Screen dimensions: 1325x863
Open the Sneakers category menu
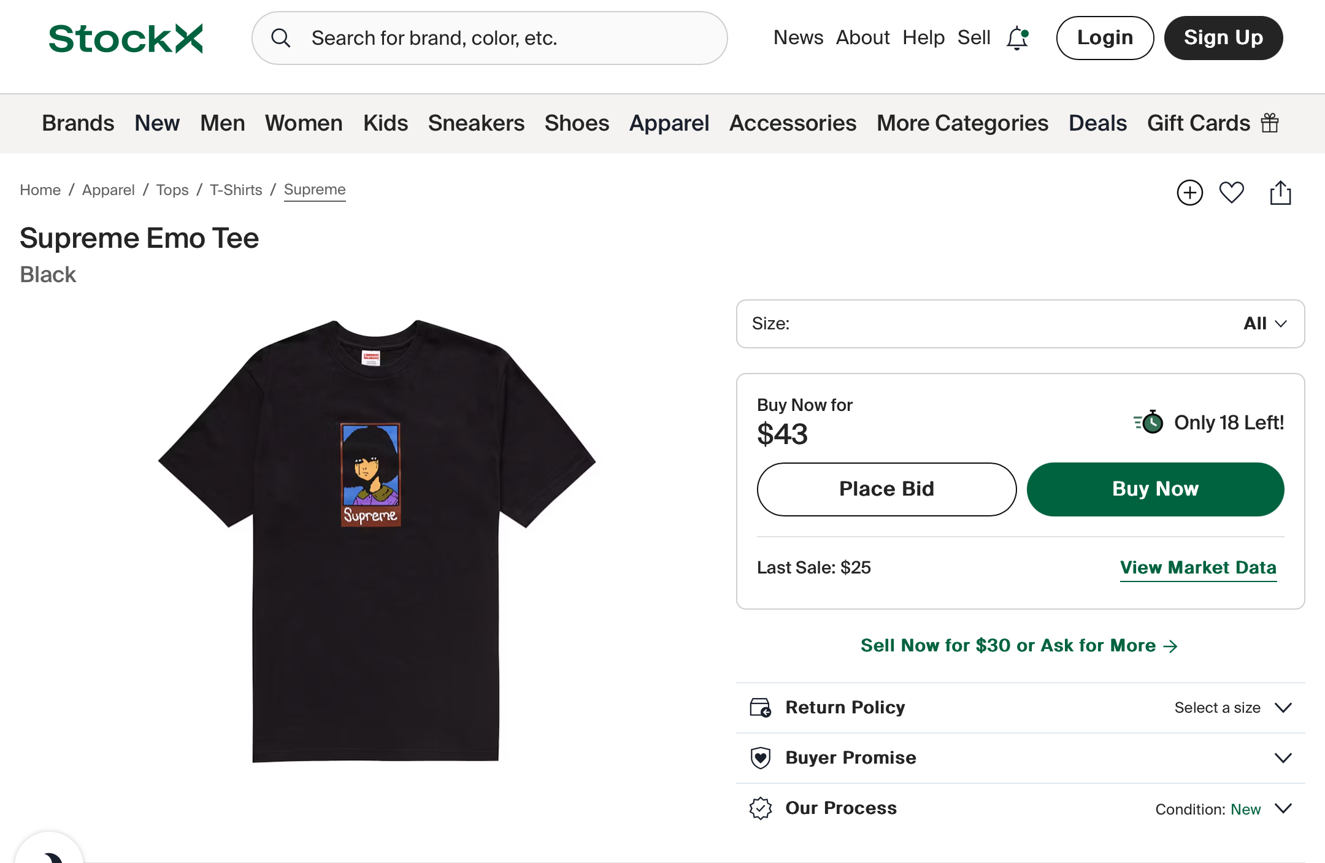point(476,123)
